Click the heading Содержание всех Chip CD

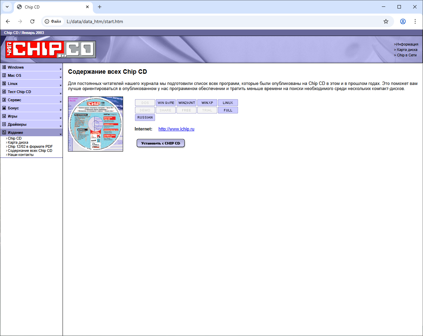pos(107,72)
